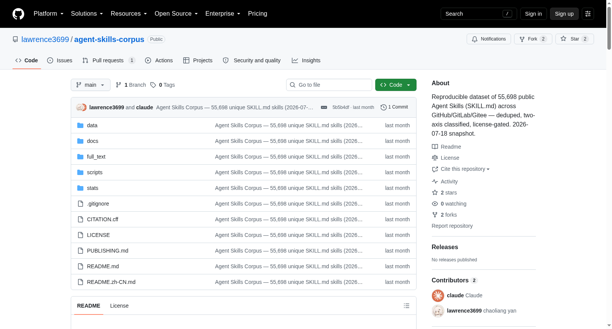Expand commit message ellipsis icon

pyautogui.click(x=324, y=107)
